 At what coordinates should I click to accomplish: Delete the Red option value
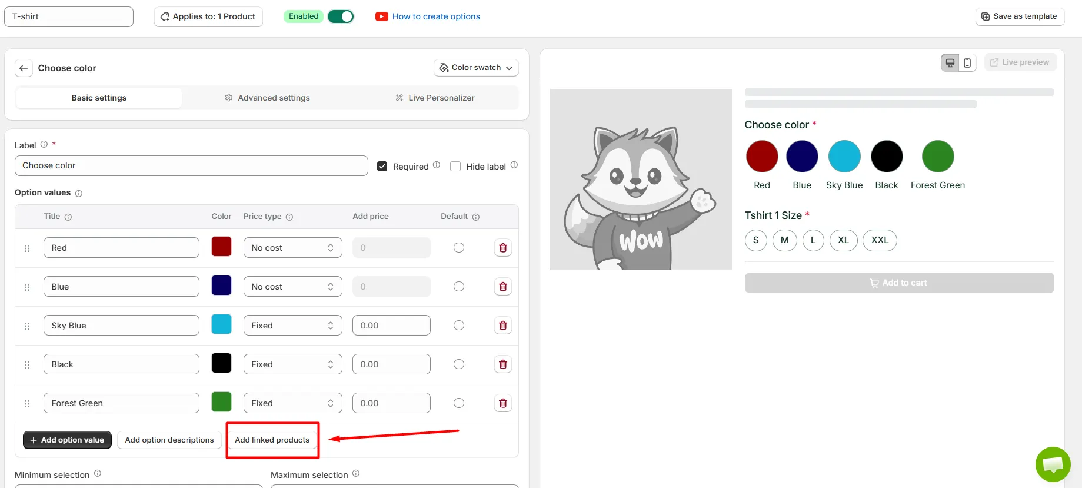point(503,248)
